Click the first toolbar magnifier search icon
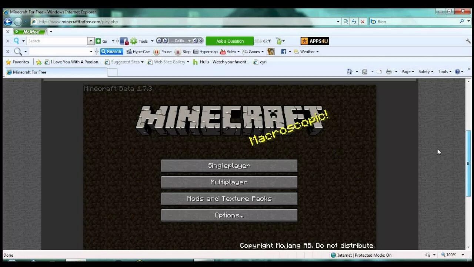This screenshot has height=267, width=474. 16,41
